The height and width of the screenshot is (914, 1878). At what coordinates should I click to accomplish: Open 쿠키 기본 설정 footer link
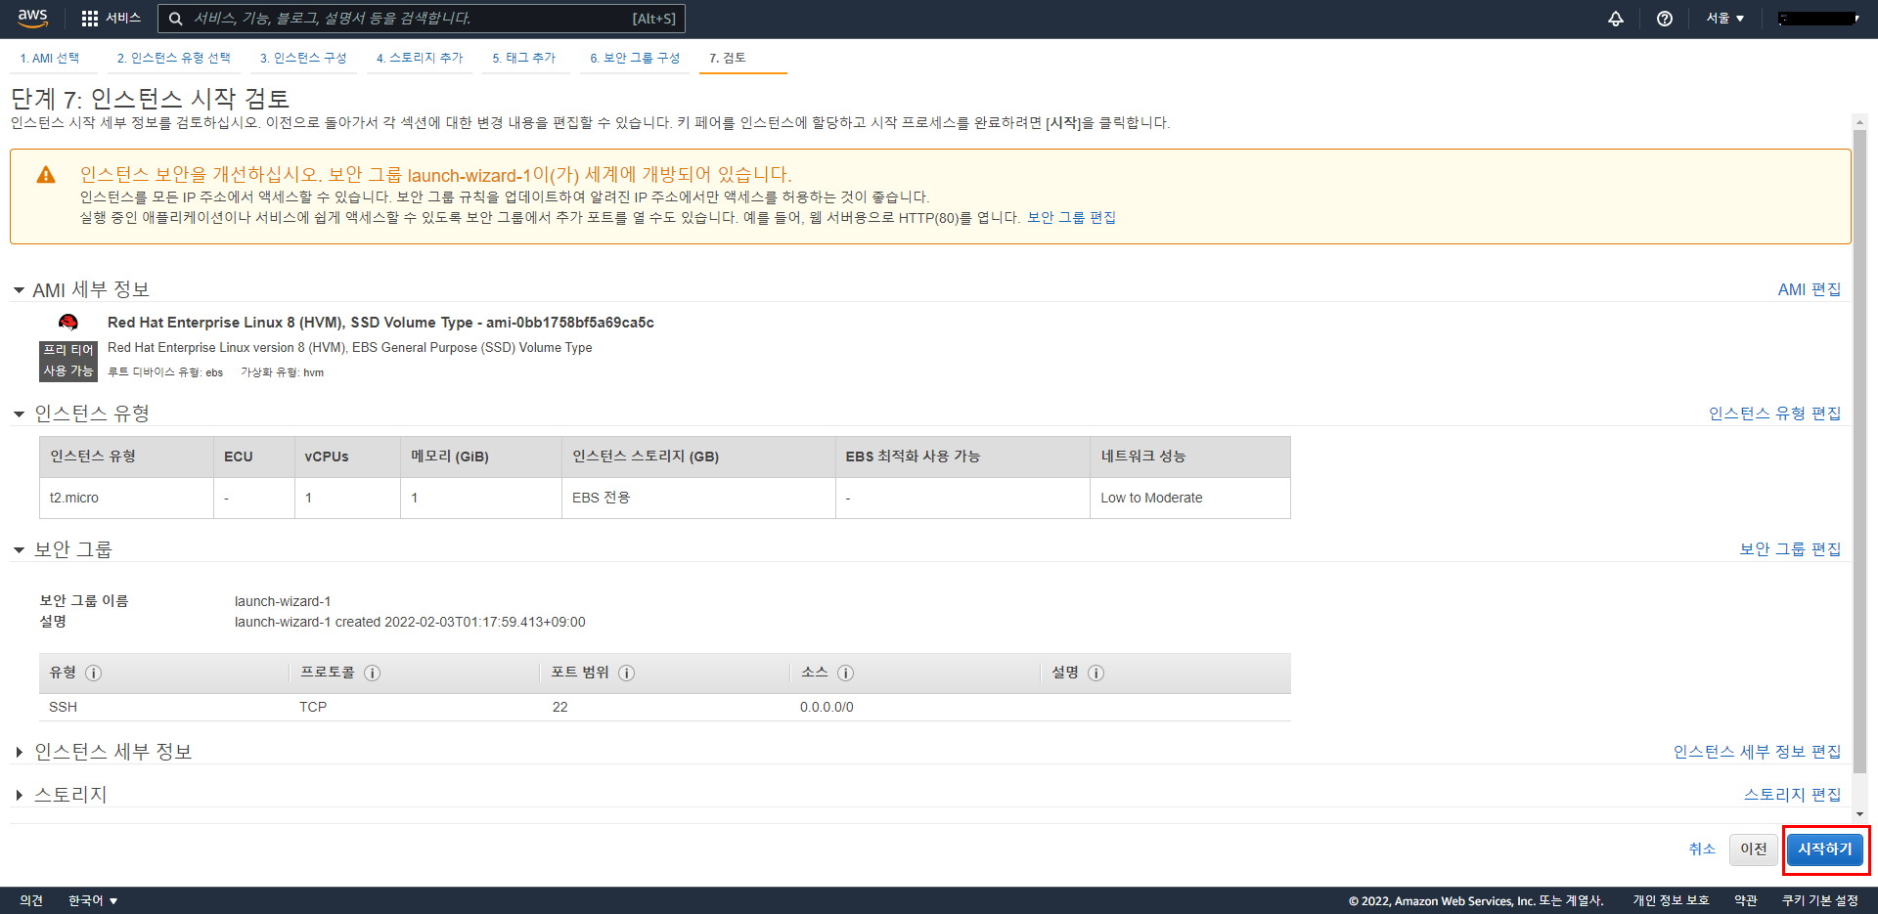1819,900
